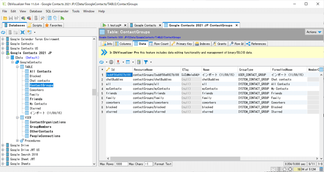Expand Google Drive database connection
The height and width of the screenshot is (172, 324).
click(3, 145)
